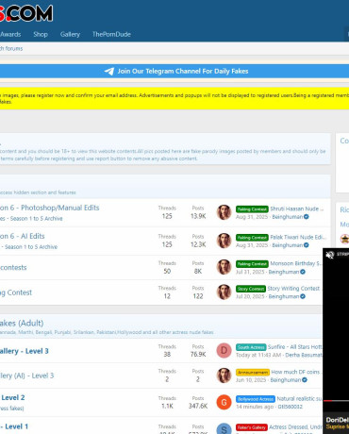
Task: Click the 'Bollywood Actress' blue tag
Action: click(256, 399)
